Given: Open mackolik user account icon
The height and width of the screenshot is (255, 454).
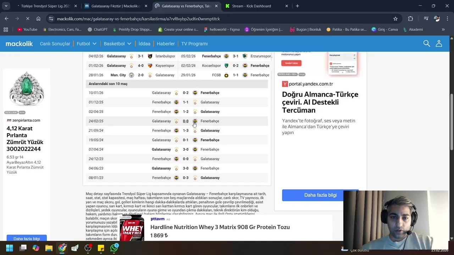Looking at the screenshot, I should (x=439, y=44).
